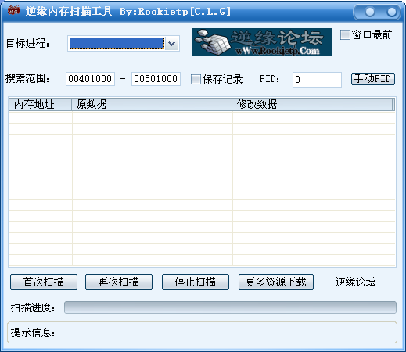Click the first round title bar button
The width and height of the screenshot is (406, 352).
[x=370, y=12]
